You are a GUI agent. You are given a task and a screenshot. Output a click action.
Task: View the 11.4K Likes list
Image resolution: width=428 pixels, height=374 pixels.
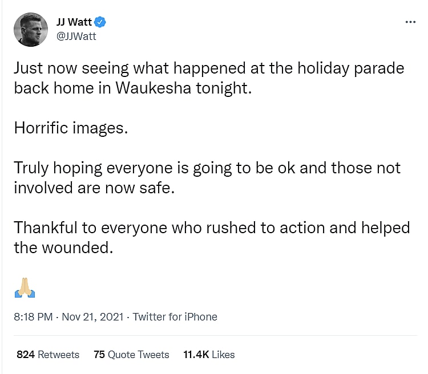[209, 355]
